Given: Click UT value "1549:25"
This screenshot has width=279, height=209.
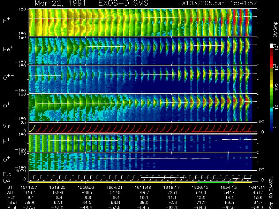Looking at the screenshot, I should tap(58, 187).
